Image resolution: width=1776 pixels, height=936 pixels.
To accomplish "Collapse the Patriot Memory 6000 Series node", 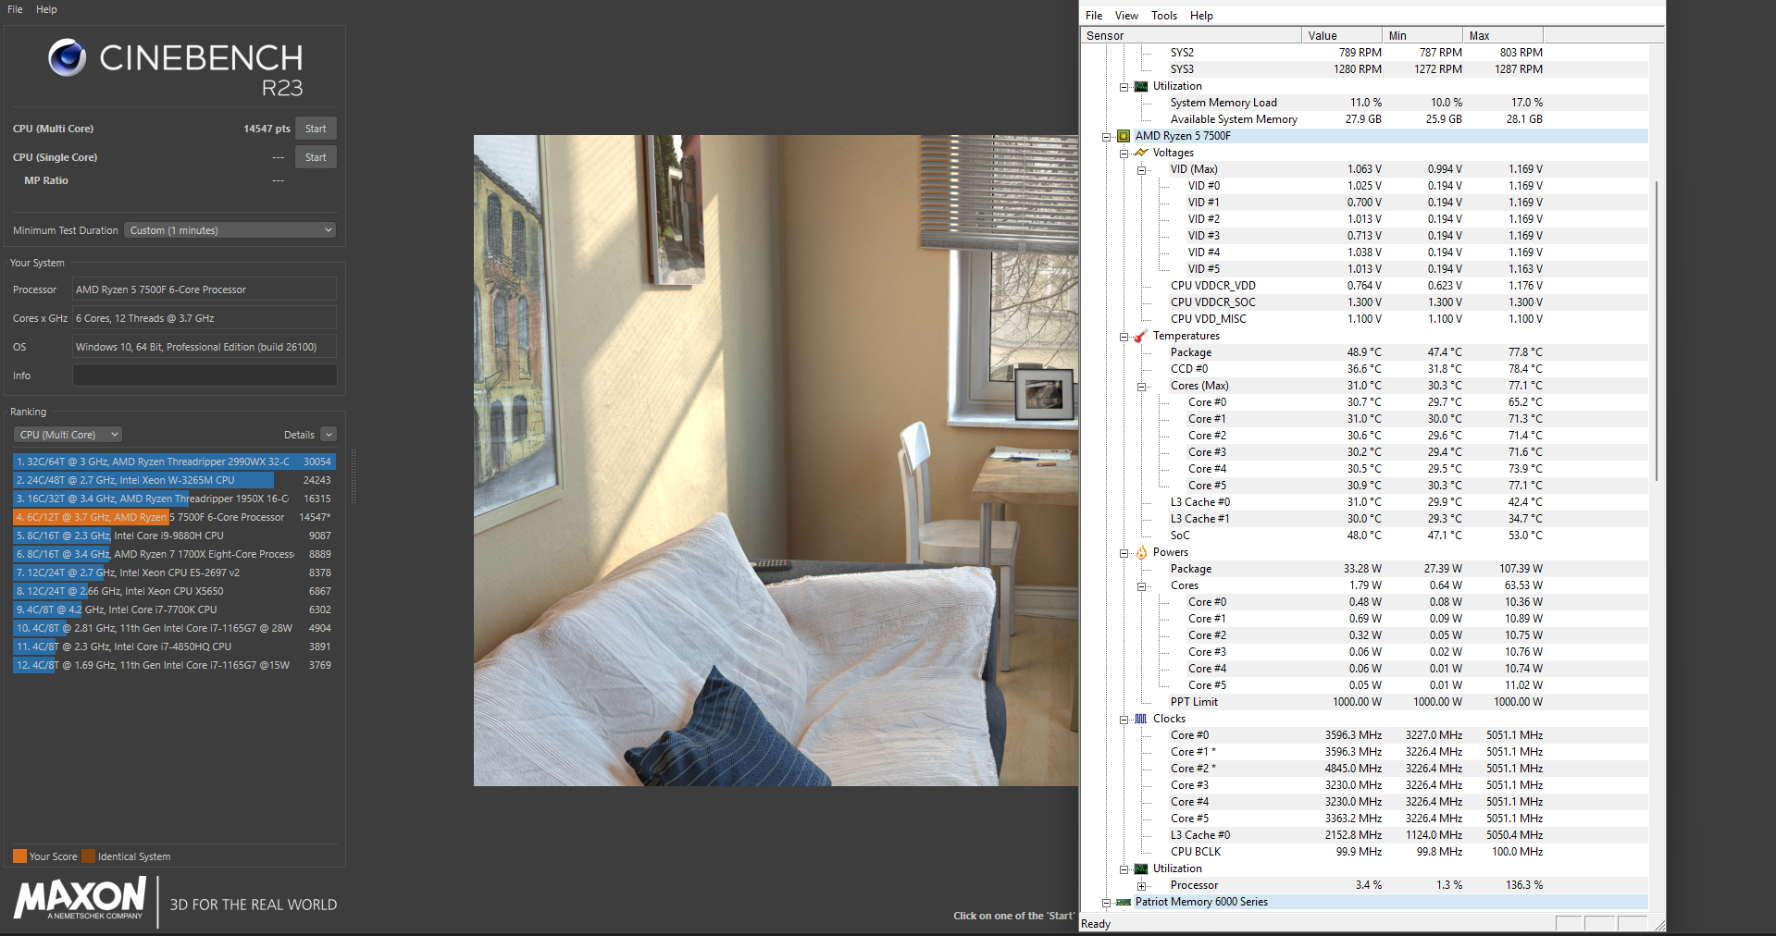I will pos(1106,902).
